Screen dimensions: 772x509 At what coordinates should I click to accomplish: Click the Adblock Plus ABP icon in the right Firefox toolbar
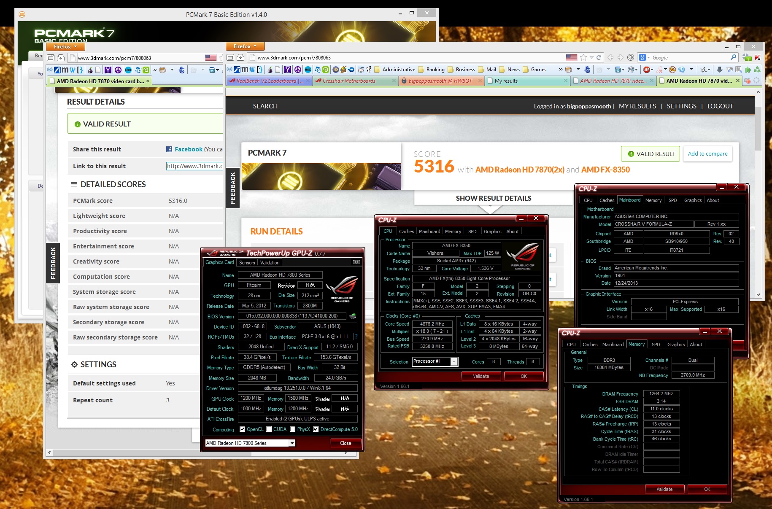646,70
